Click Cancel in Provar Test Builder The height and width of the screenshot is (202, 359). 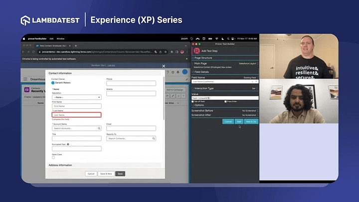coord(228,122)
